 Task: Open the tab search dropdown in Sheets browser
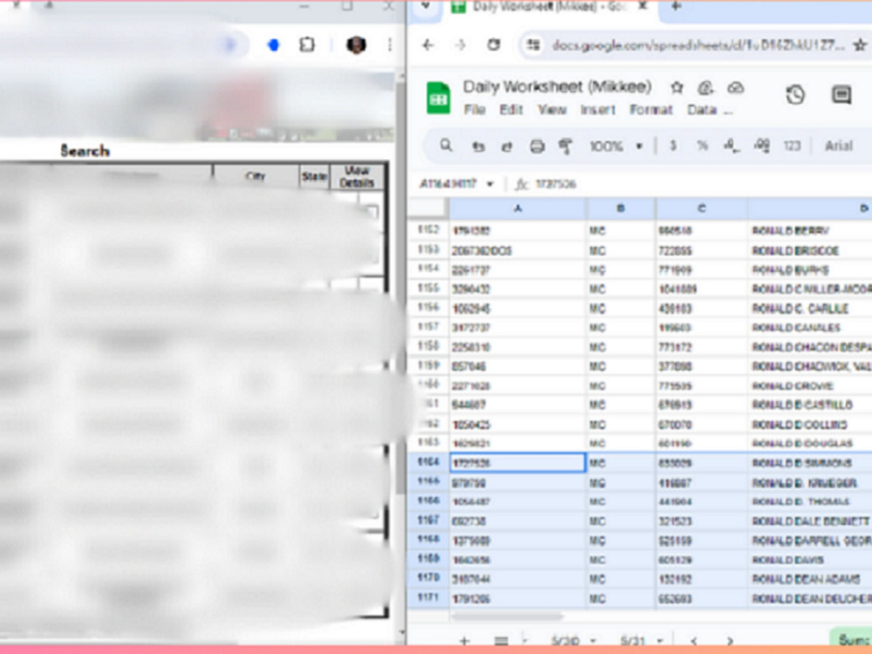(x=426, y=6)
